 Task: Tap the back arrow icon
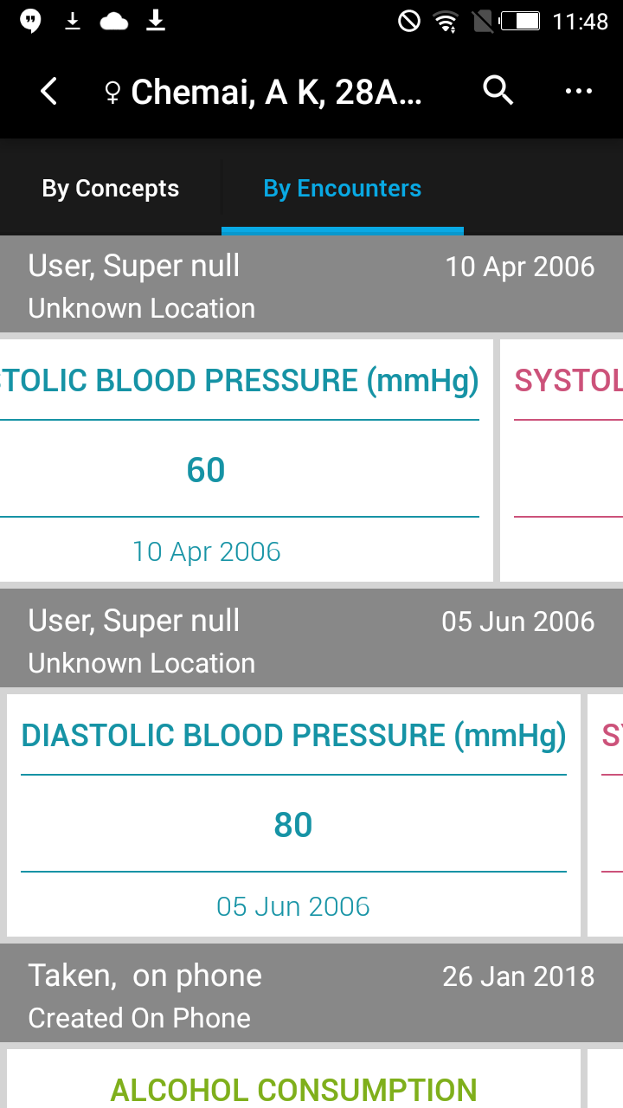coord(49,91)
